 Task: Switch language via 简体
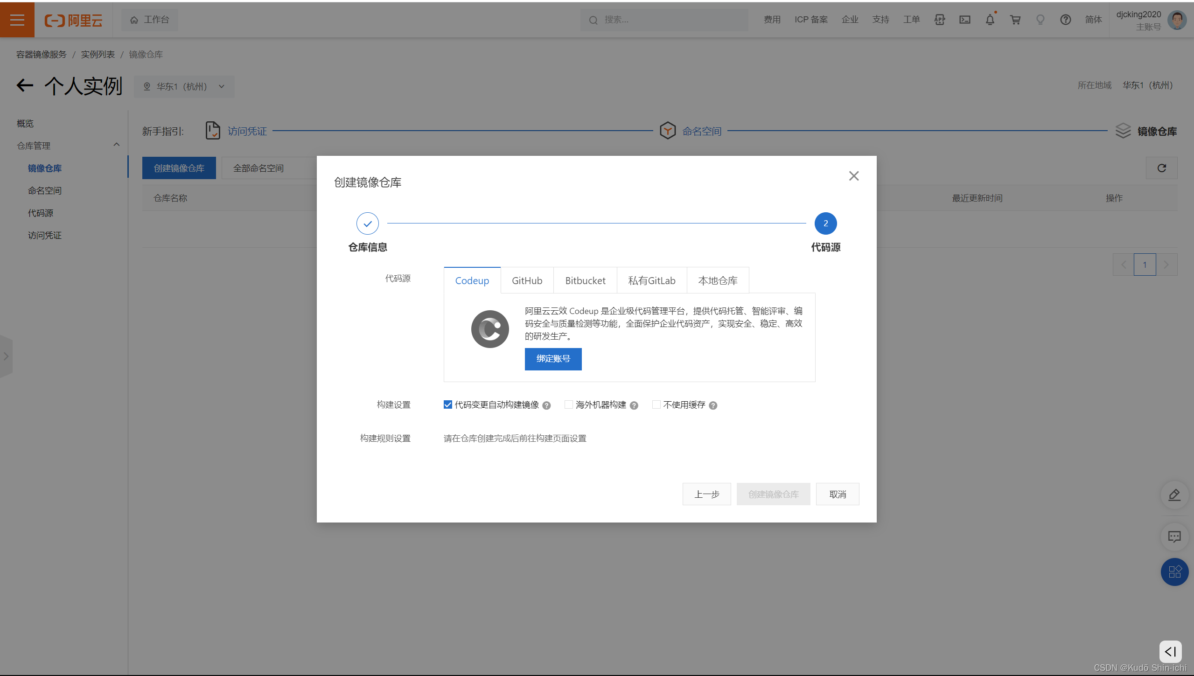1093,20
